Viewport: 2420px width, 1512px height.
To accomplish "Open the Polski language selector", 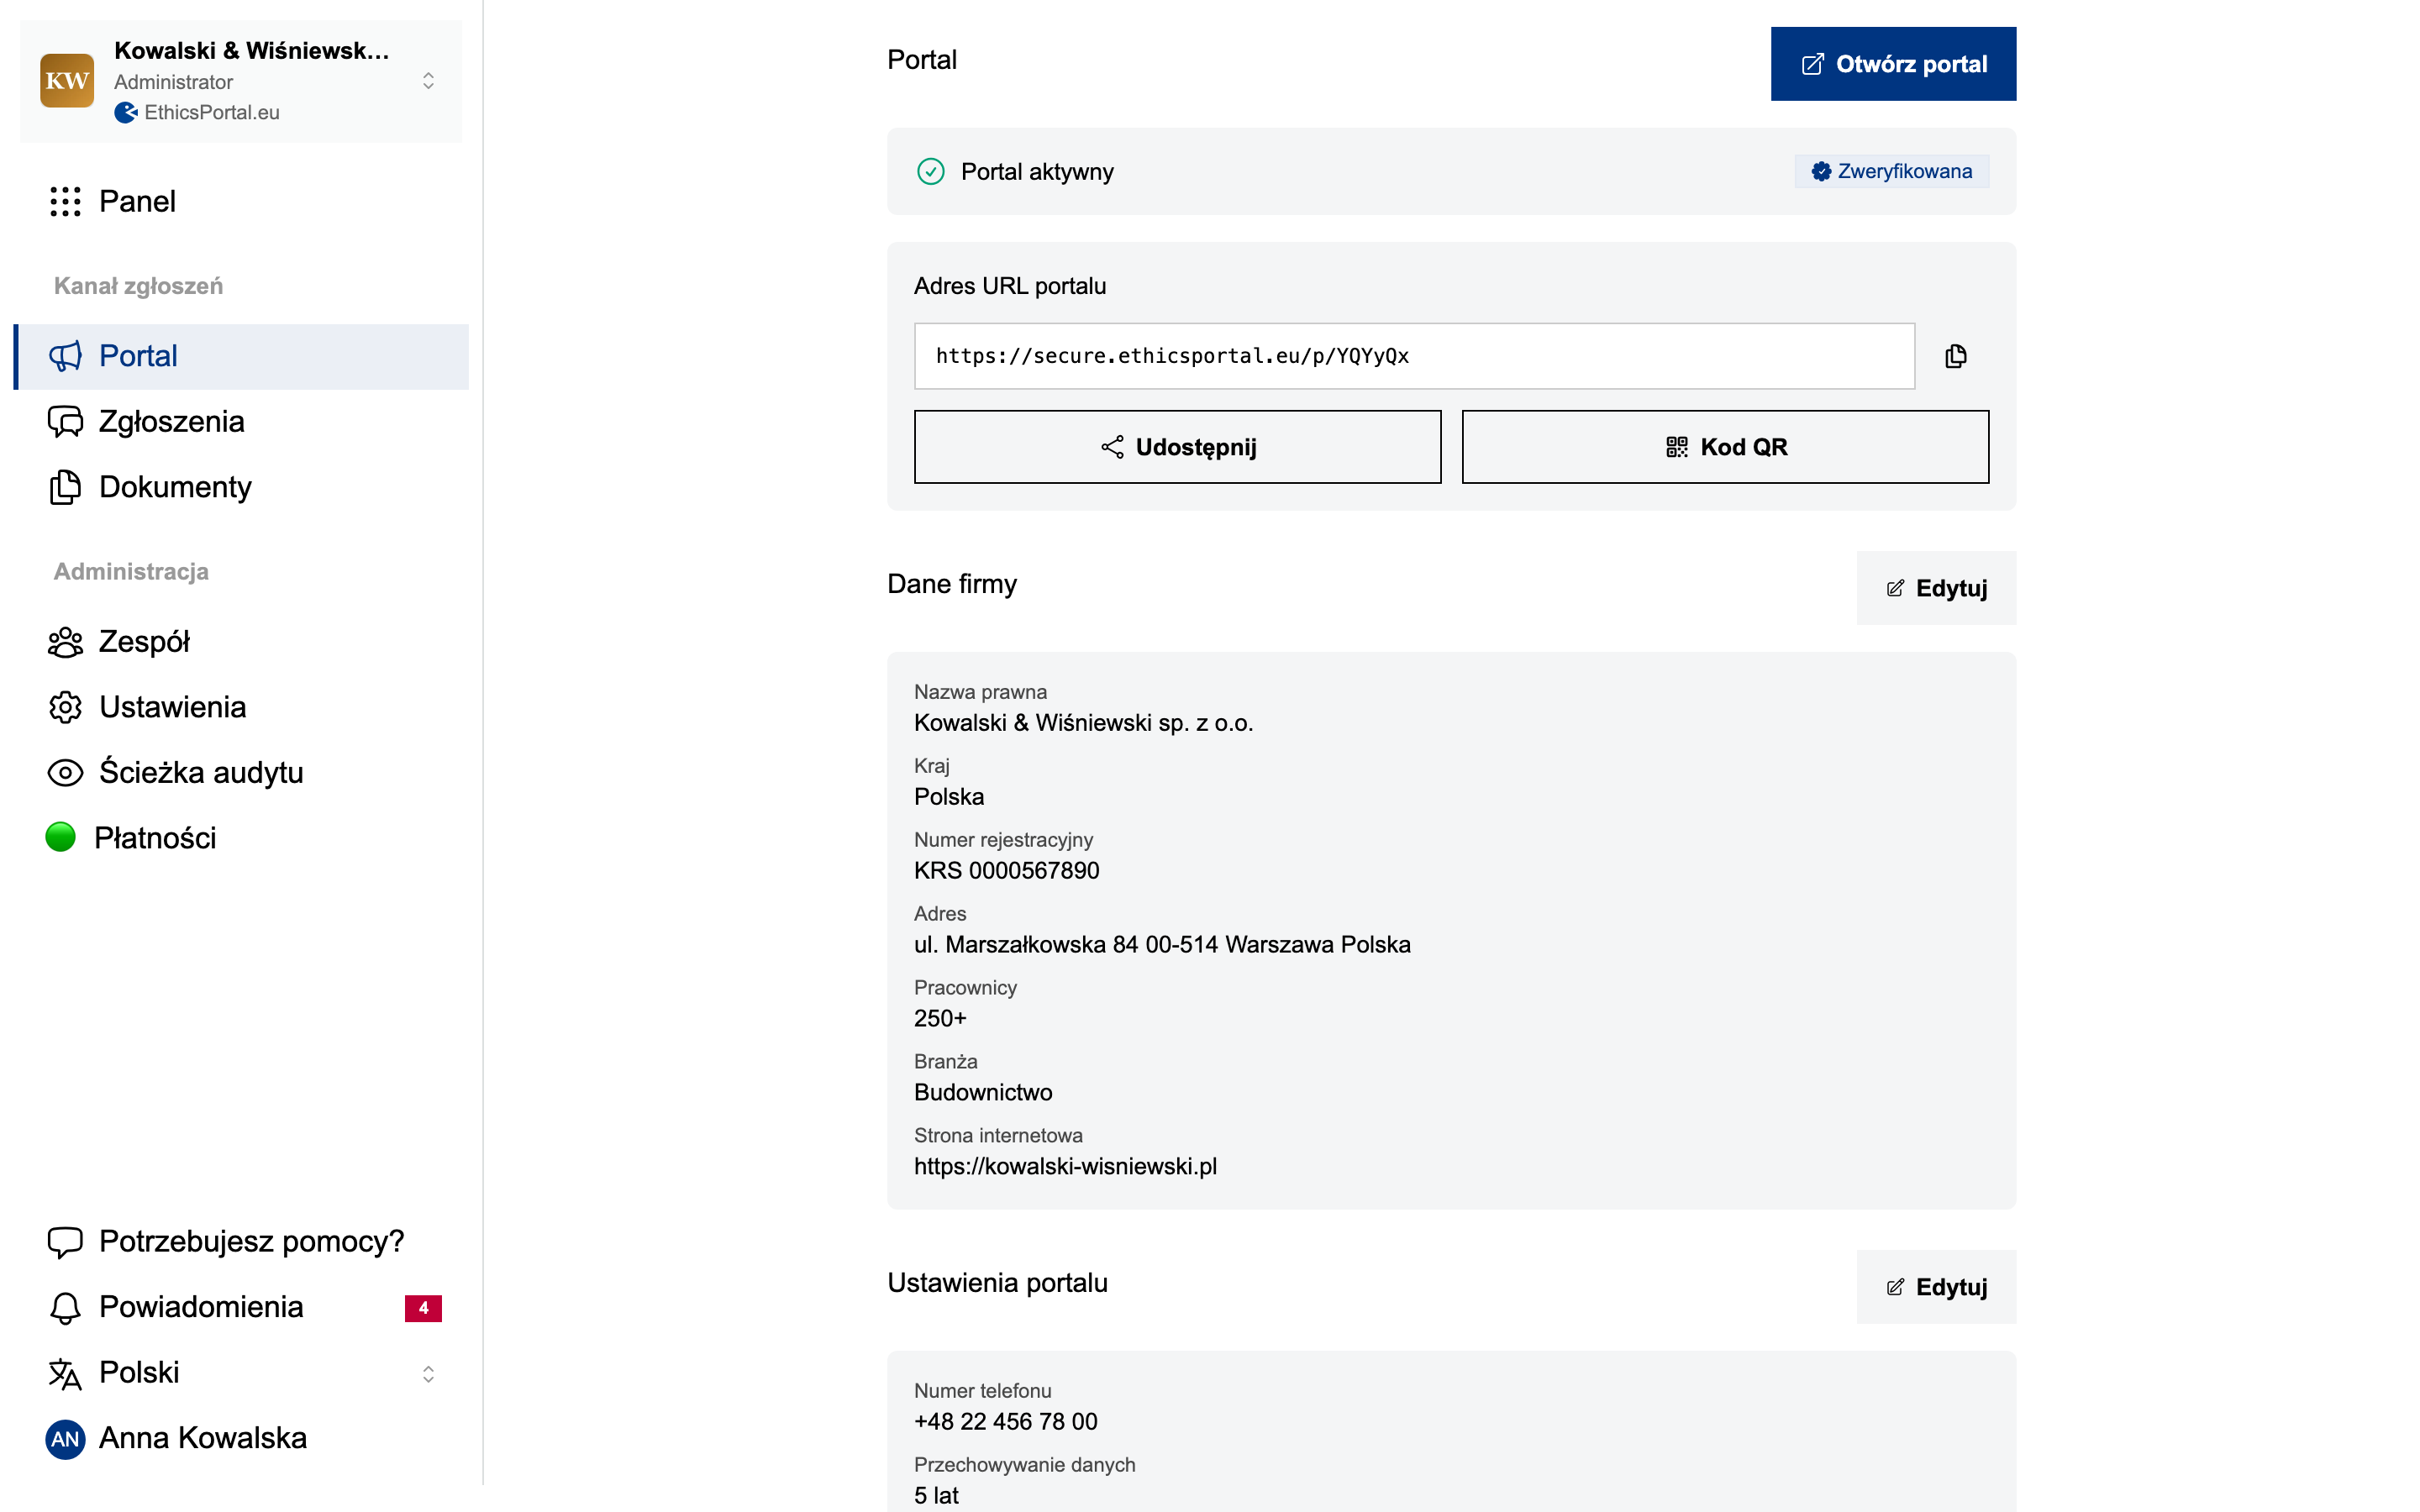I will pyautogui.click(x=241, y=1373).
